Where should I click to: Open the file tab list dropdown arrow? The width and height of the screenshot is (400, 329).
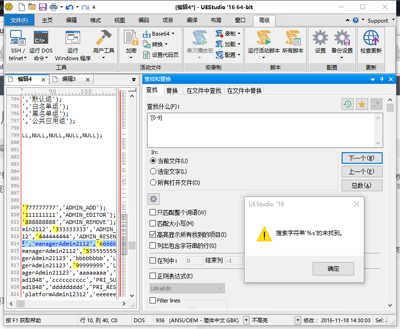(x=134, y=79)
